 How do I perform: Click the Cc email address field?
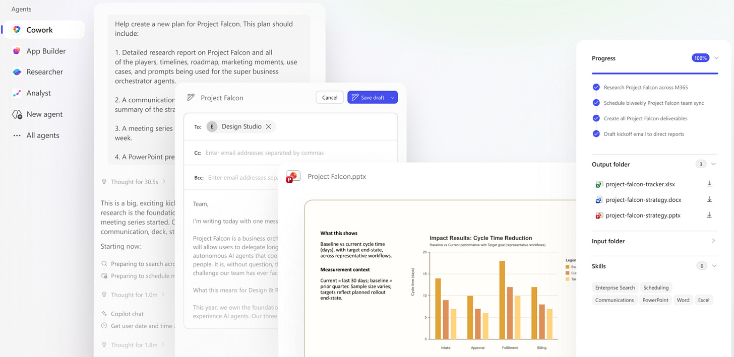[290, 153]
